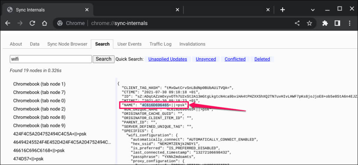358x165 pixels.
Task: Open the Invalidations tab
Action: [x=192, y=44]
